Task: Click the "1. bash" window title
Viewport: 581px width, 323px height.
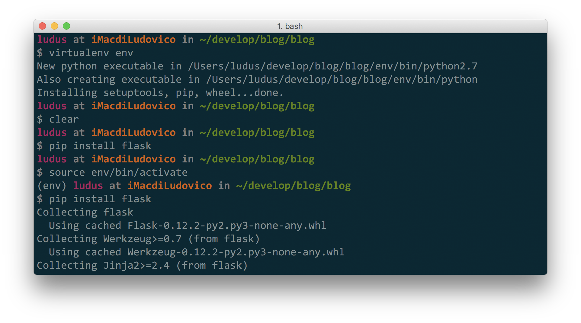Action: tap(290, 26)
